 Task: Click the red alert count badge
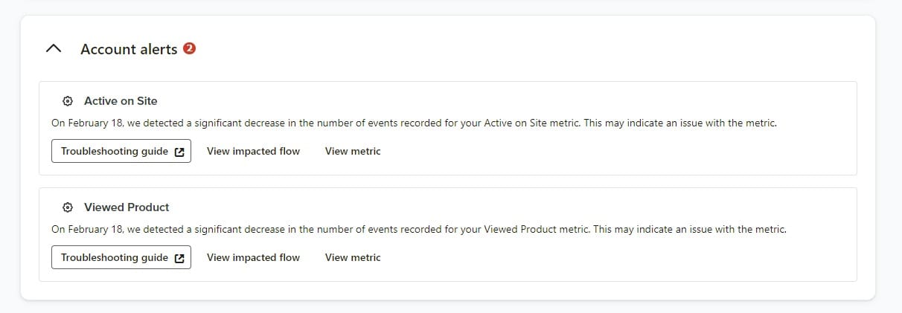pyautogui.click(x=189, y=49)
